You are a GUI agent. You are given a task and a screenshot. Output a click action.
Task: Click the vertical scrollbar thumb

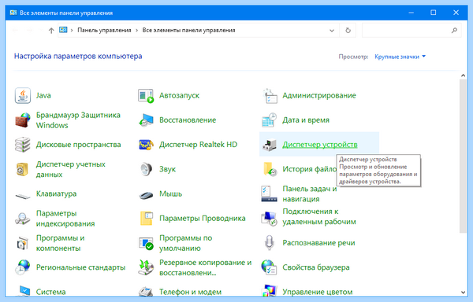click(463, 157)
